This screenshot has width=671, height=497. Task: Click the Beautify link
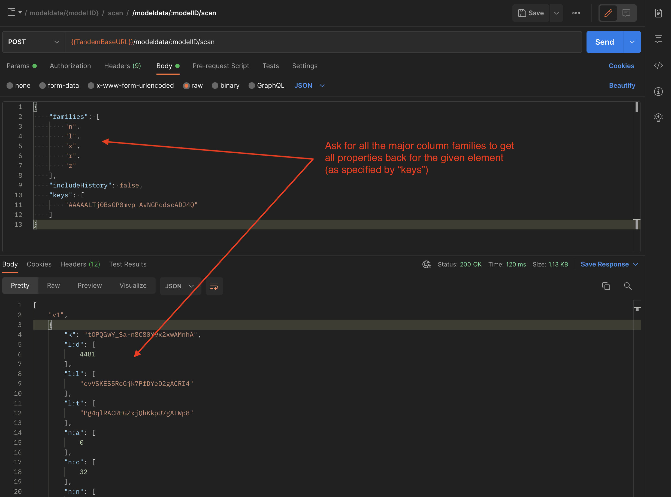(x=622, y=86)
